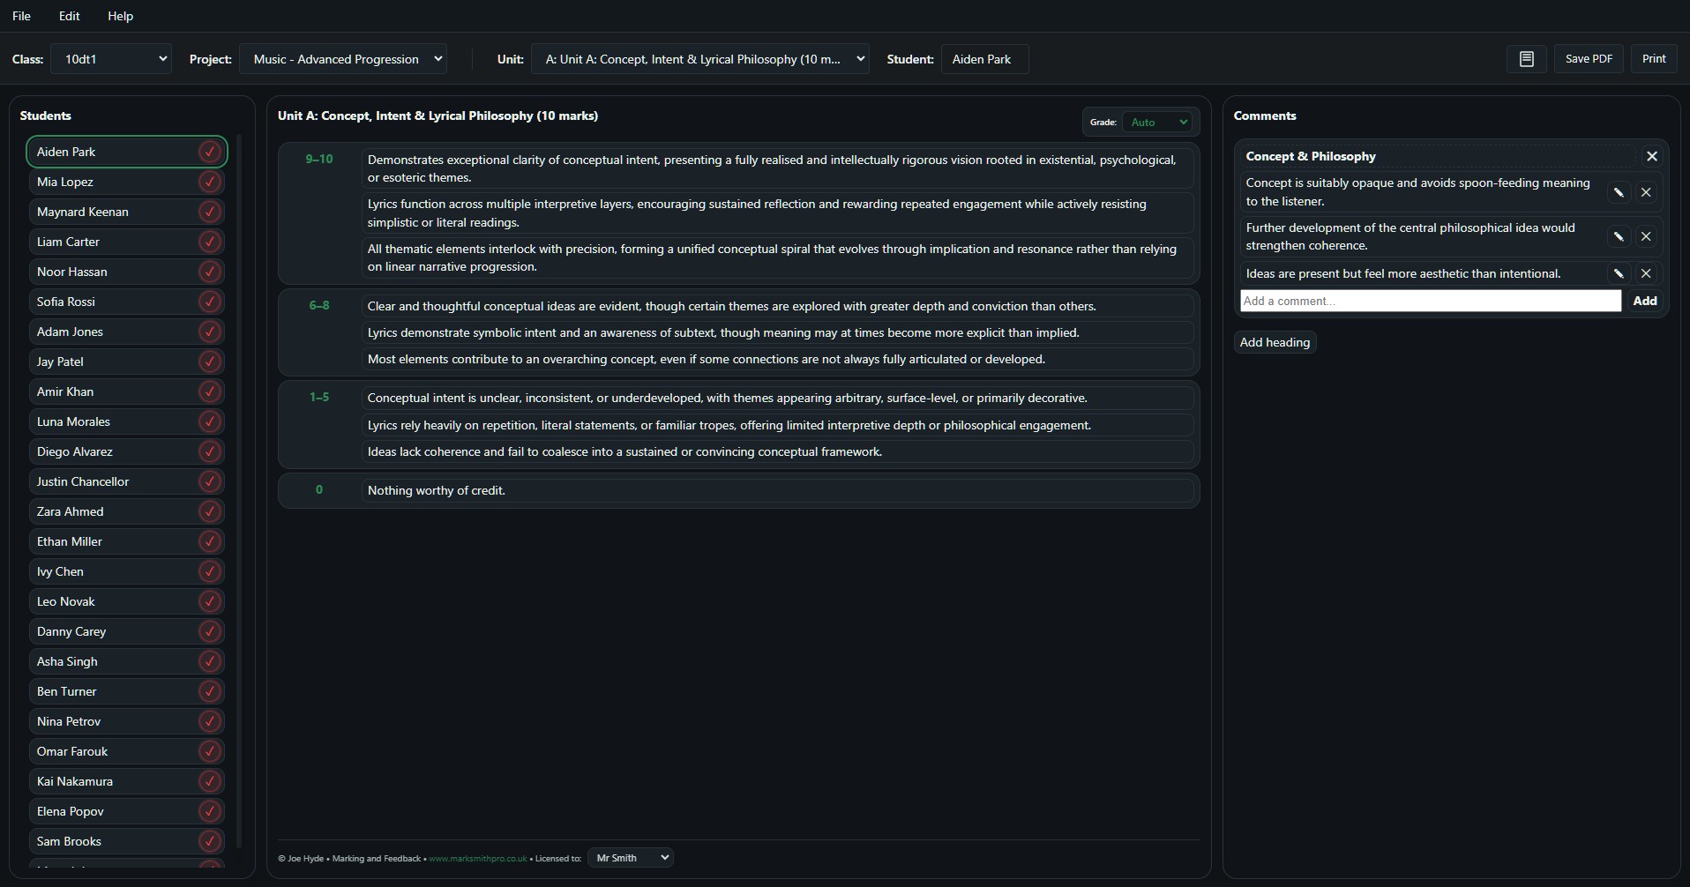Delete the "Ideas are present" comment via X icon
Viewport: 1690px width, 887px height.
point(1646,273)
